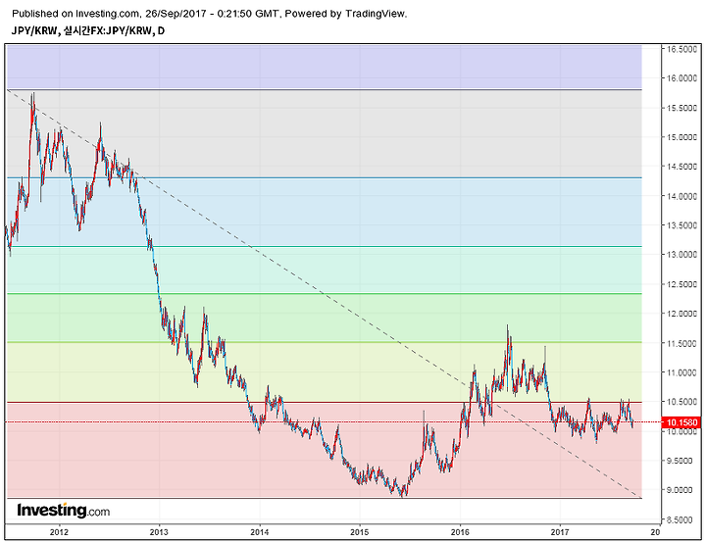The height and width of the screenshot is (542, 706).
Task: Click the 15.5000 price axis label
Action: tap(682, 108)
